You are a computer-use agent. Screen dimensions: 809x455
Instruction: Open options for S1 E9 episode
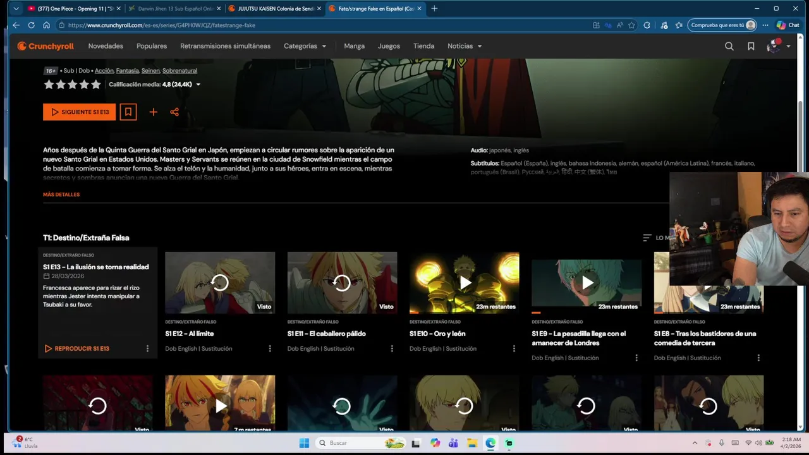[636, 358]
